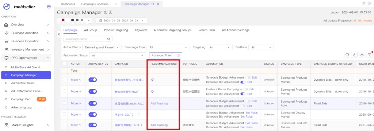This screenshot has height=131, width=374.
Task: Close the Campaign Recommendations tab
Action: tap(116, 4)
